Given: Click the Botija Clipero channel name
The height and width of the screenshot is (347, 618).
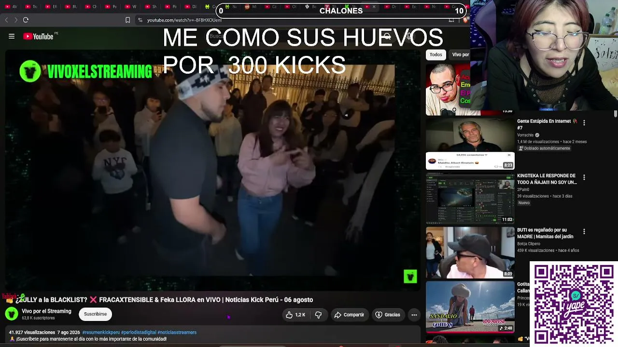Looking at the screenshot, I should click(x=529, y=244).
